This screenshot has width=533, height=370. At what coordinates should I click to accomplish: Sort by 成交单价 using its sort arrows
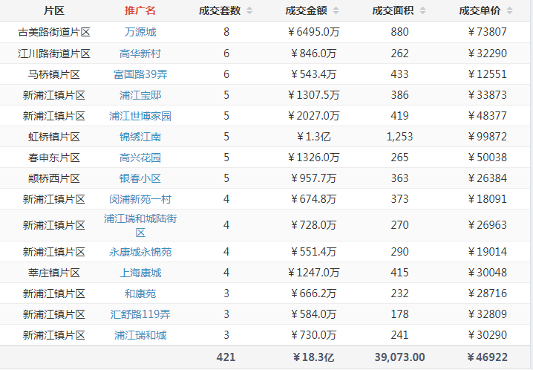pyautogui.click(x=509, y=10)
